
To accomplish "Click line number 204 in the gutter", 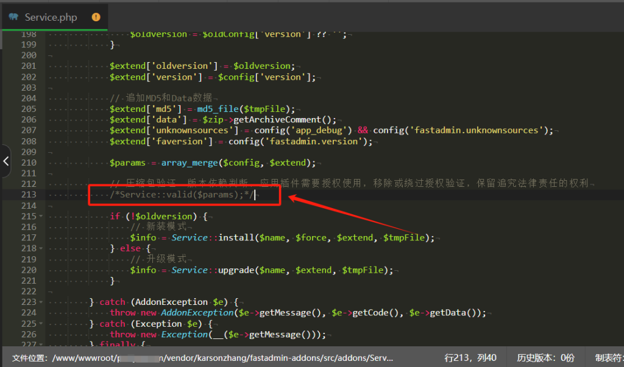I will click(x=29, y=98).
